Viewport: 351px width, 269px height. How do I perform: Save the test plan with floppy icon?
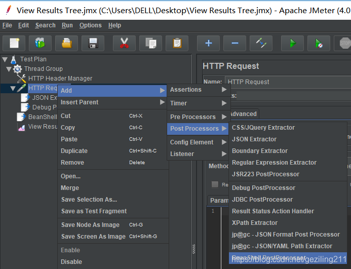[93, 43]
